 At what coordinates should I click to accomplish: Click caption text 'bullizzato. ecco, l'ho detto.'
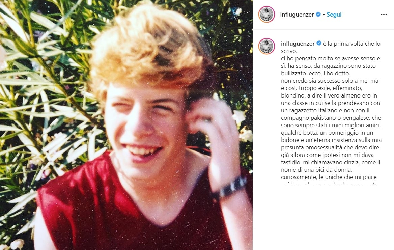(x=315, y=73)
